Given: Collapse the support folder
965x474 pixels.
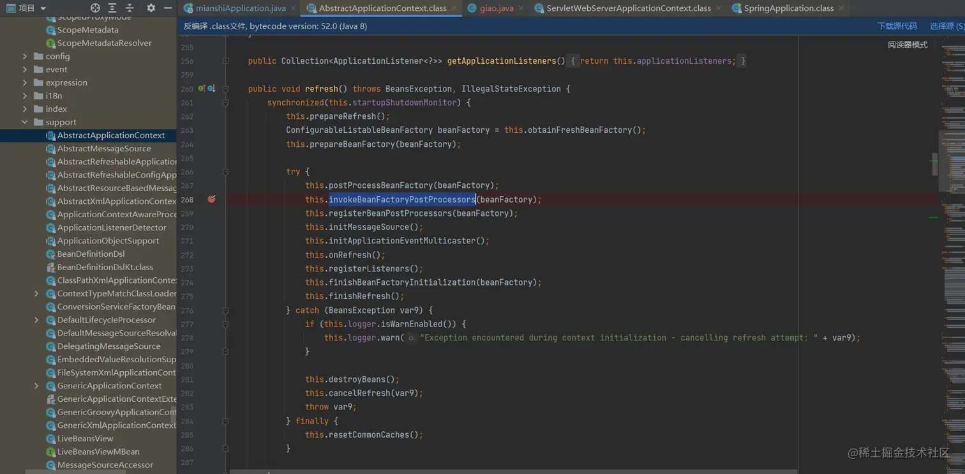Looking at the screenshot, I should tap(25, 122).
